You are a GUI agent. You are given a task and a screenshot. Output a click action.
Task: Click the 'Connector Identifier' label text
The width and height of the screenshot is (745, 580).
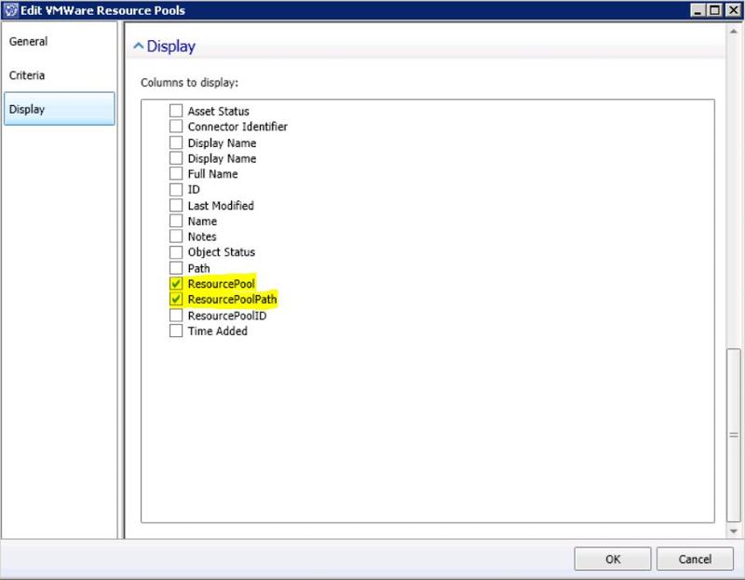pos(237,127)
